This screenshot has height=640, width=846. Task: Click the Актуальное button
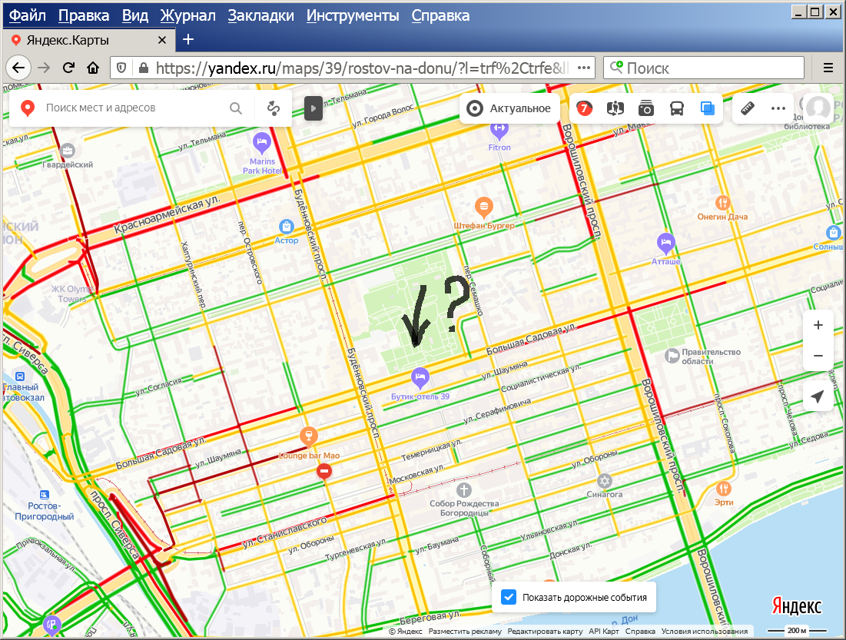point(510,108)
